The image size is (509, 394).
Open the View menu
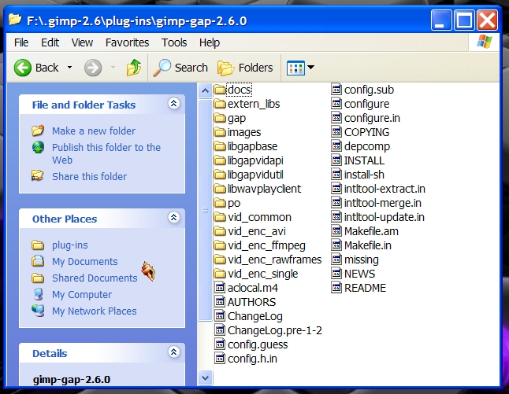pos(82,42)
